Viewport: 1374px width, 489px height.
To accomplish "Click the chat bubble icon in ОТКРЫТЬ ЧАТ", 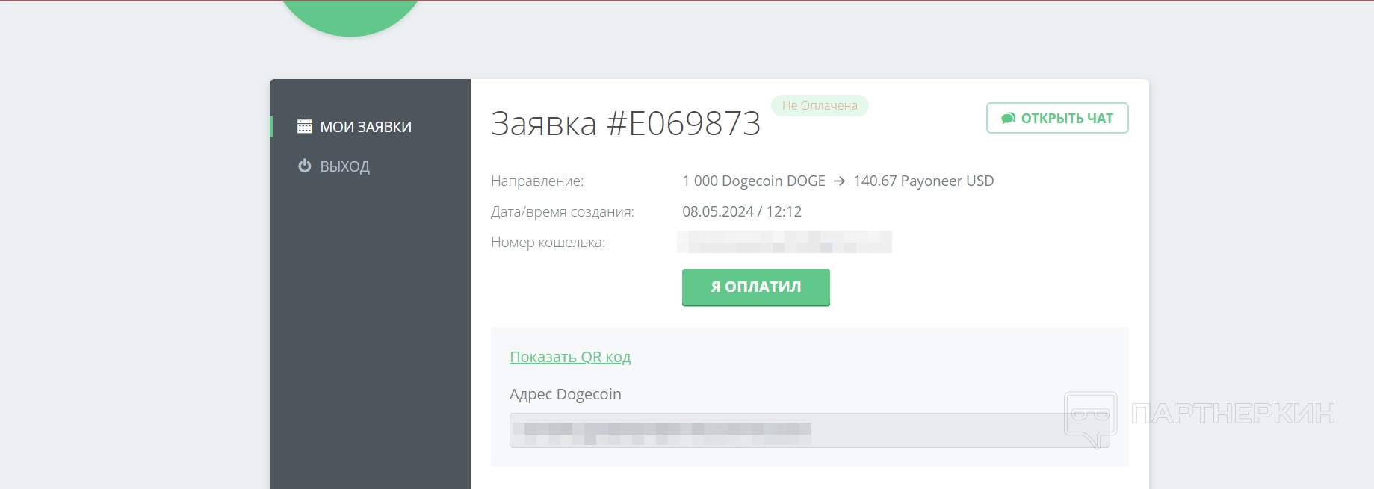I will (1009, 118).
